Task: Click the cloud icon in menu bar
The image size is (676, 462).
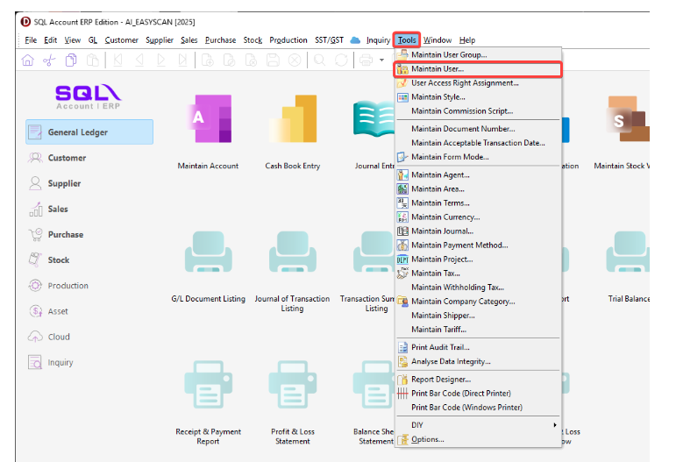Action: pos(355,40)
